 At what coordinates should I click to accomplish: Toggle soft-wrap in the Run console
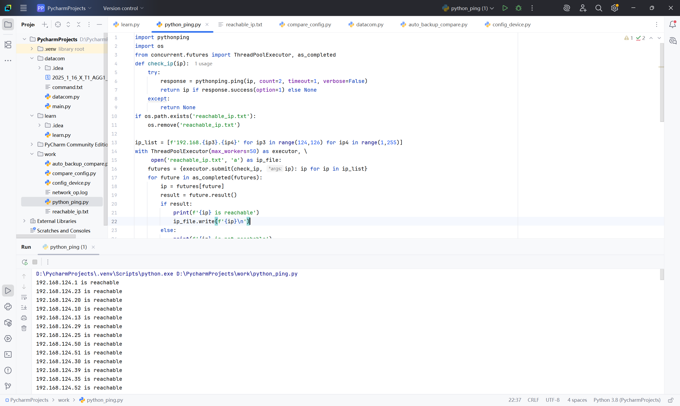[24, 297]
